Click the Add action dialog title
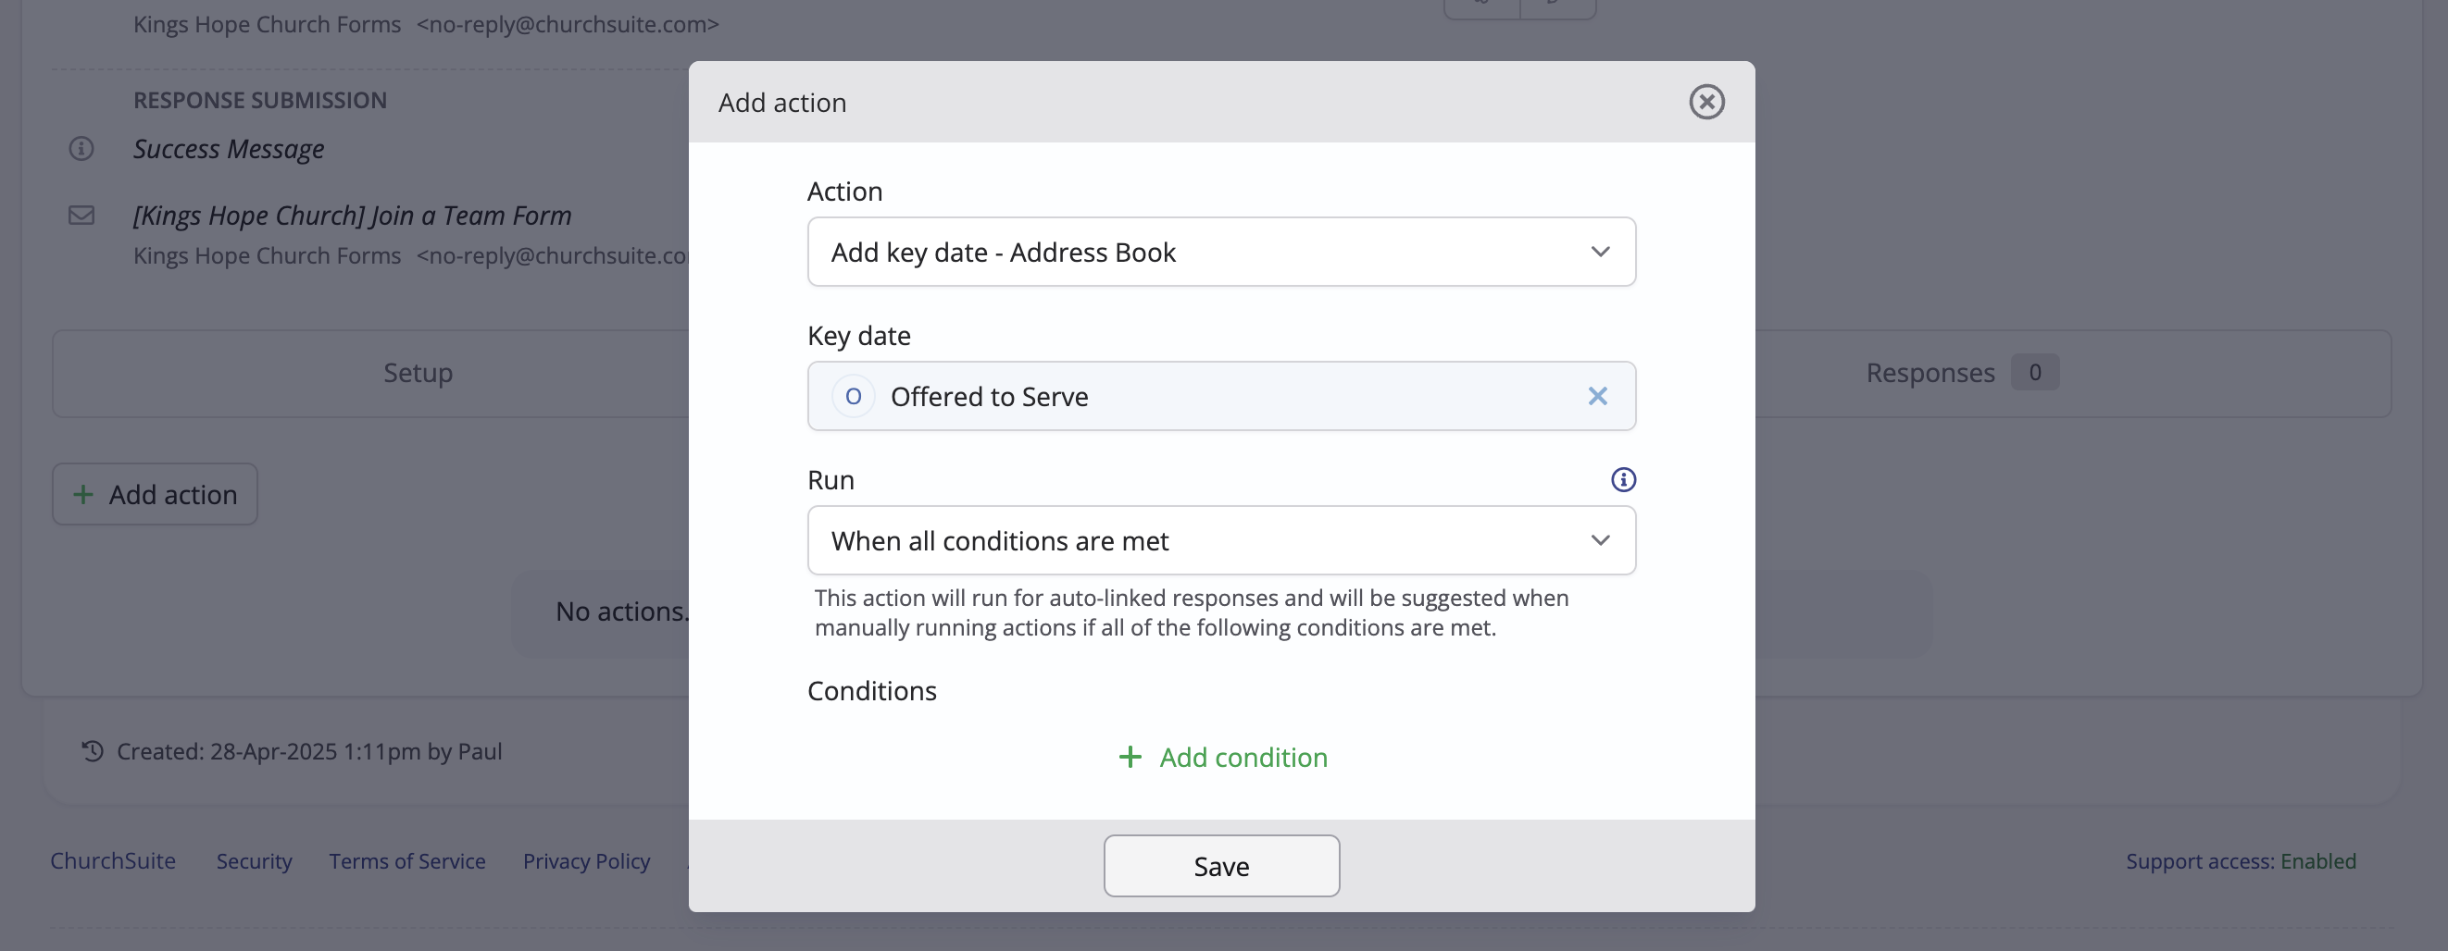Image resolution: width=2448 pixels, height=951 pixels. click(782, 102)
